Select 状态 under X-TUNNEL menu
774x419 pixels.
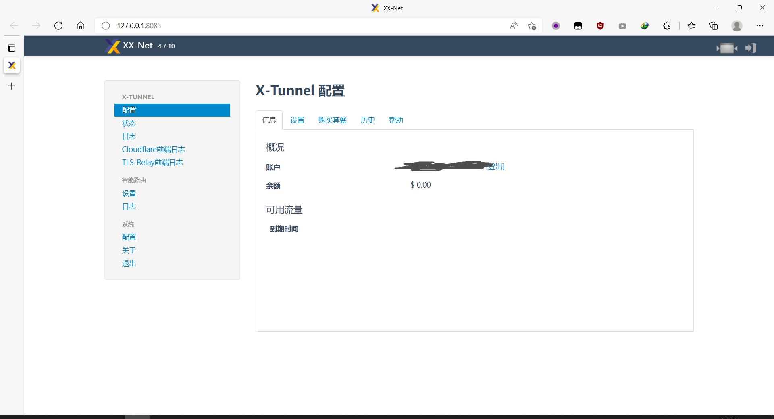click(129, 123)
